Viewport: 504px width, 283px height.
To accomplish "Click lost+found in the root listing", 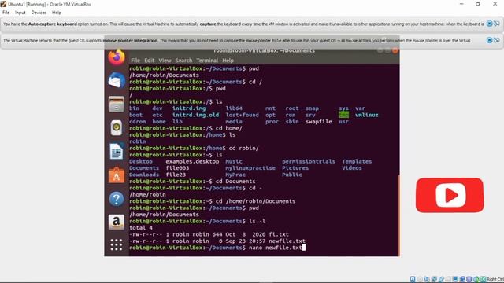I will [x=242, y=115].
